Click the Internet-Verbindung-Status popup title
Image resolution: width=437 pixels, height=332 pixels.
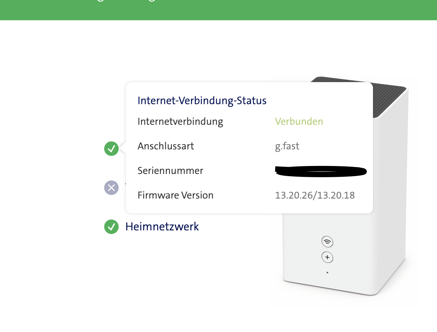(202, 101)
